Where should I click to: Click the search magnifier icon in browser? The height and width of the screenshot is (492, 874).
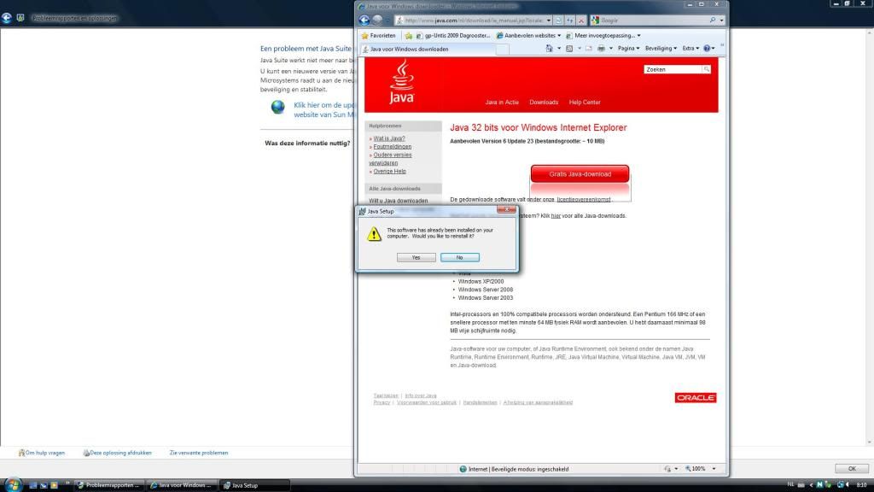[x=713, y=20]
